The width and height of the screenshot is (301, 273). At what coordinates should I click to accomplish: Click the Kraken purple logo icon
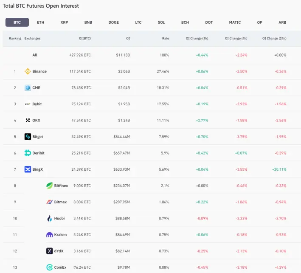click(x=50, y=235)
